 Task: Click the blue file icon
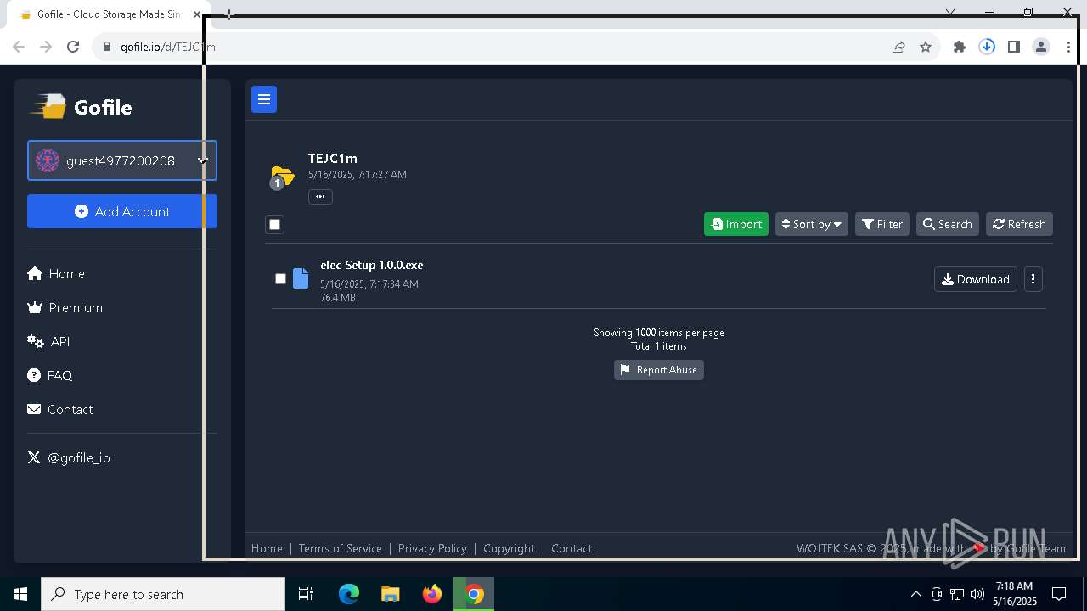click(301, 278)
